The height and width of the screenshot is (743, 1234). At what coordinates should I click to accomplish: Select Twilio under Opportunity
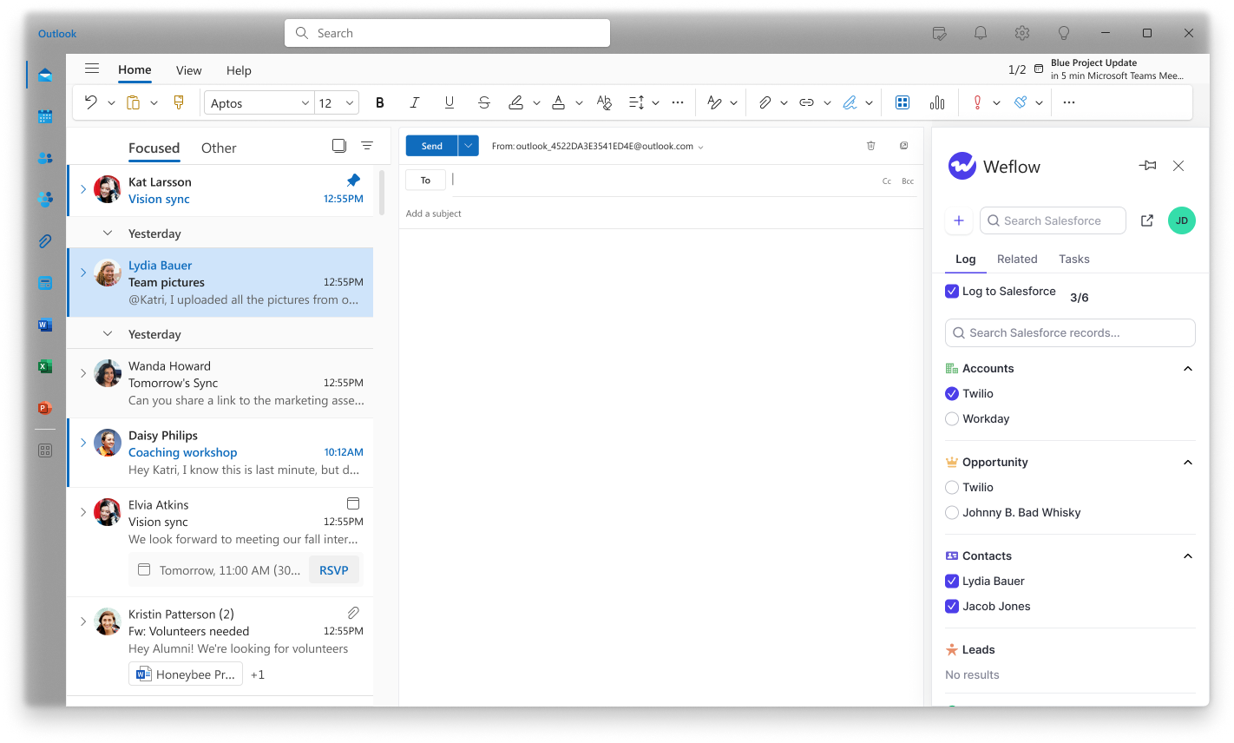952,487
